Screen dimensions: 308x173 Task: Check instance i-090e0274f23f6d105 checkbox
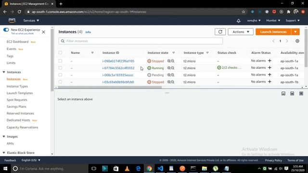pyautogui.click(x=60, y=61)
